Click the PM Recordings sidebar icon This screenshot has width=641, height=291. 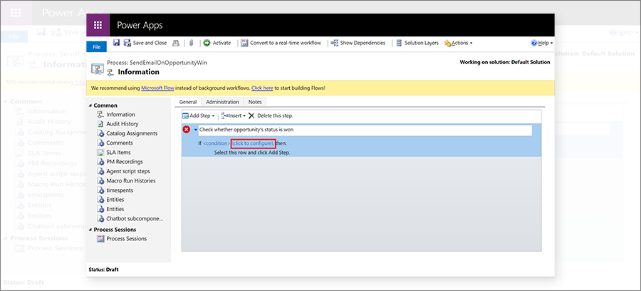click(x=100, y=162)
